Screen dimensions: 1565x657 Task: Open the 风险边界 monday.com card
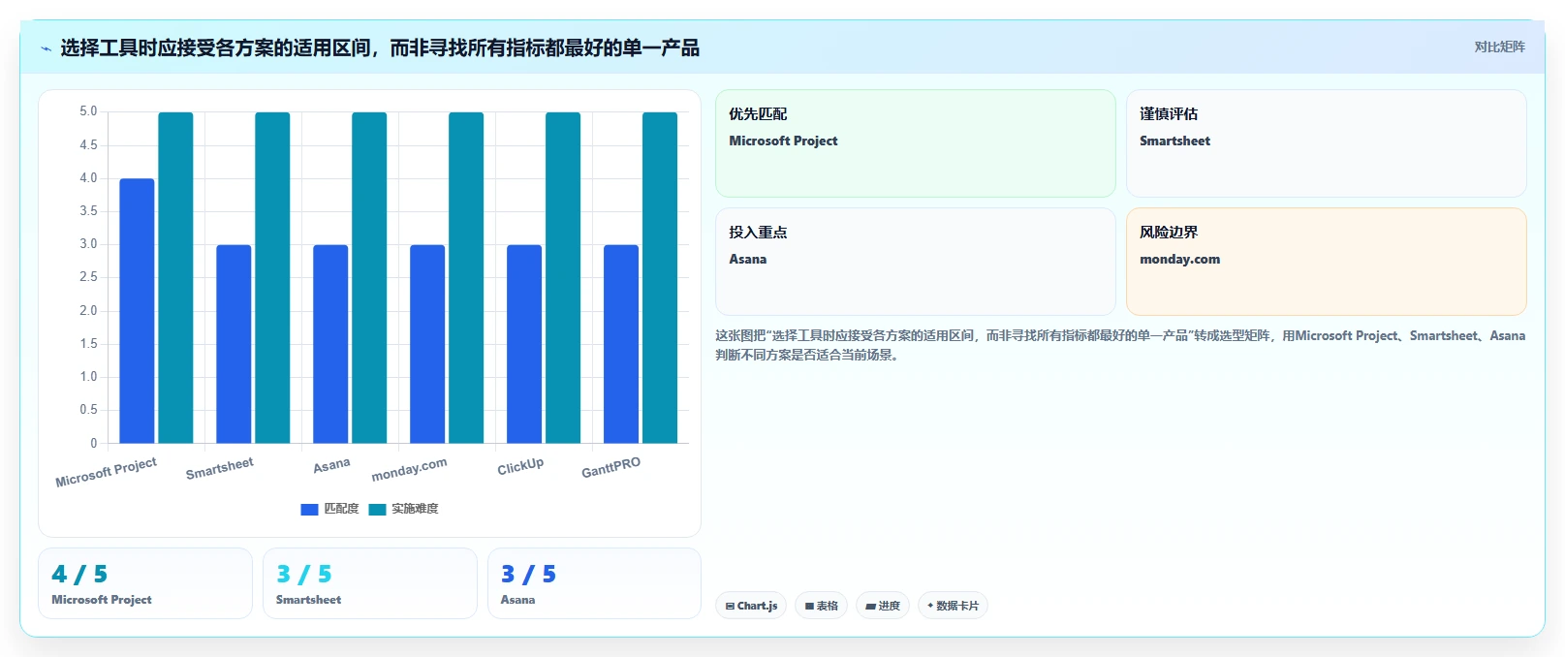click(1327, 262)
